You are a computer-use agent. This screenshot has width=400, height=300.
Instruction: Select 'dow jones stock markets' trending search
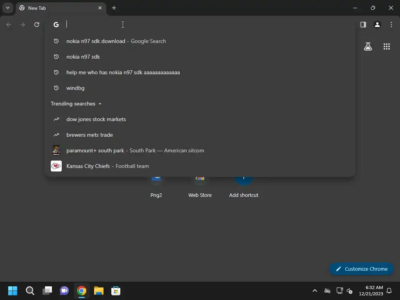click(200, 120)
